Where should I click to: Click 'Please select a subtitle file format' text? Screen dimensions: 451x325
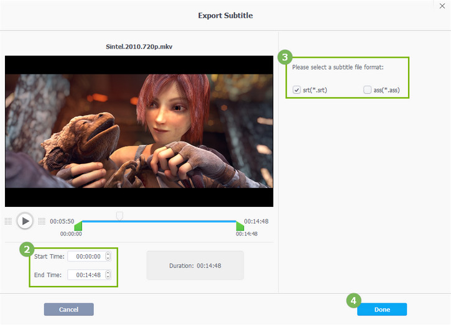[x=338, y=67]
